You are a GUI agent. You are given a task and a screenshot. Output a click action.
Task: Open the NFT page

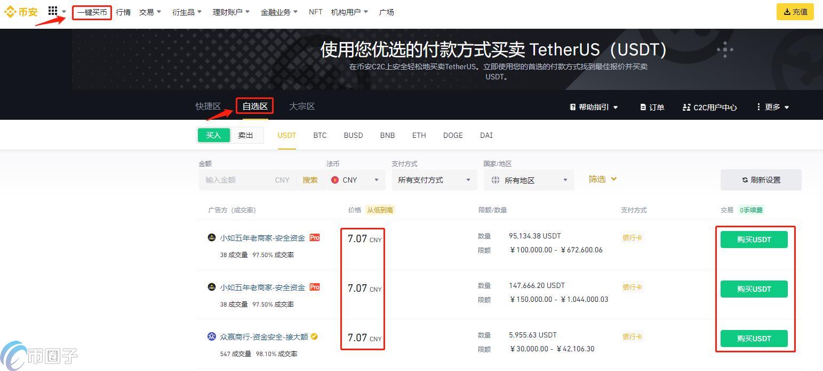[315, 12]
